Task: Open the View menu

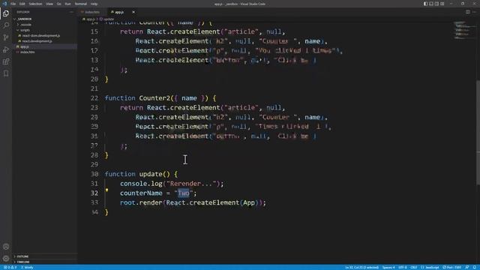Action: click(x=49, y=4)
